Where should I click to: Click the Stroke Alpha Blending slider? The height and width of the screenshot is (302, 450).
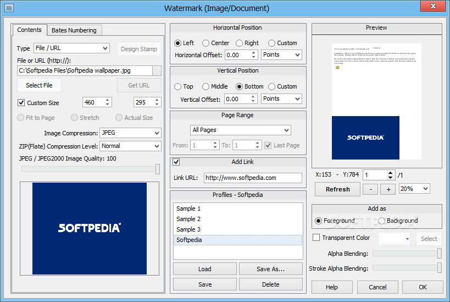click(x=407, y=268)
